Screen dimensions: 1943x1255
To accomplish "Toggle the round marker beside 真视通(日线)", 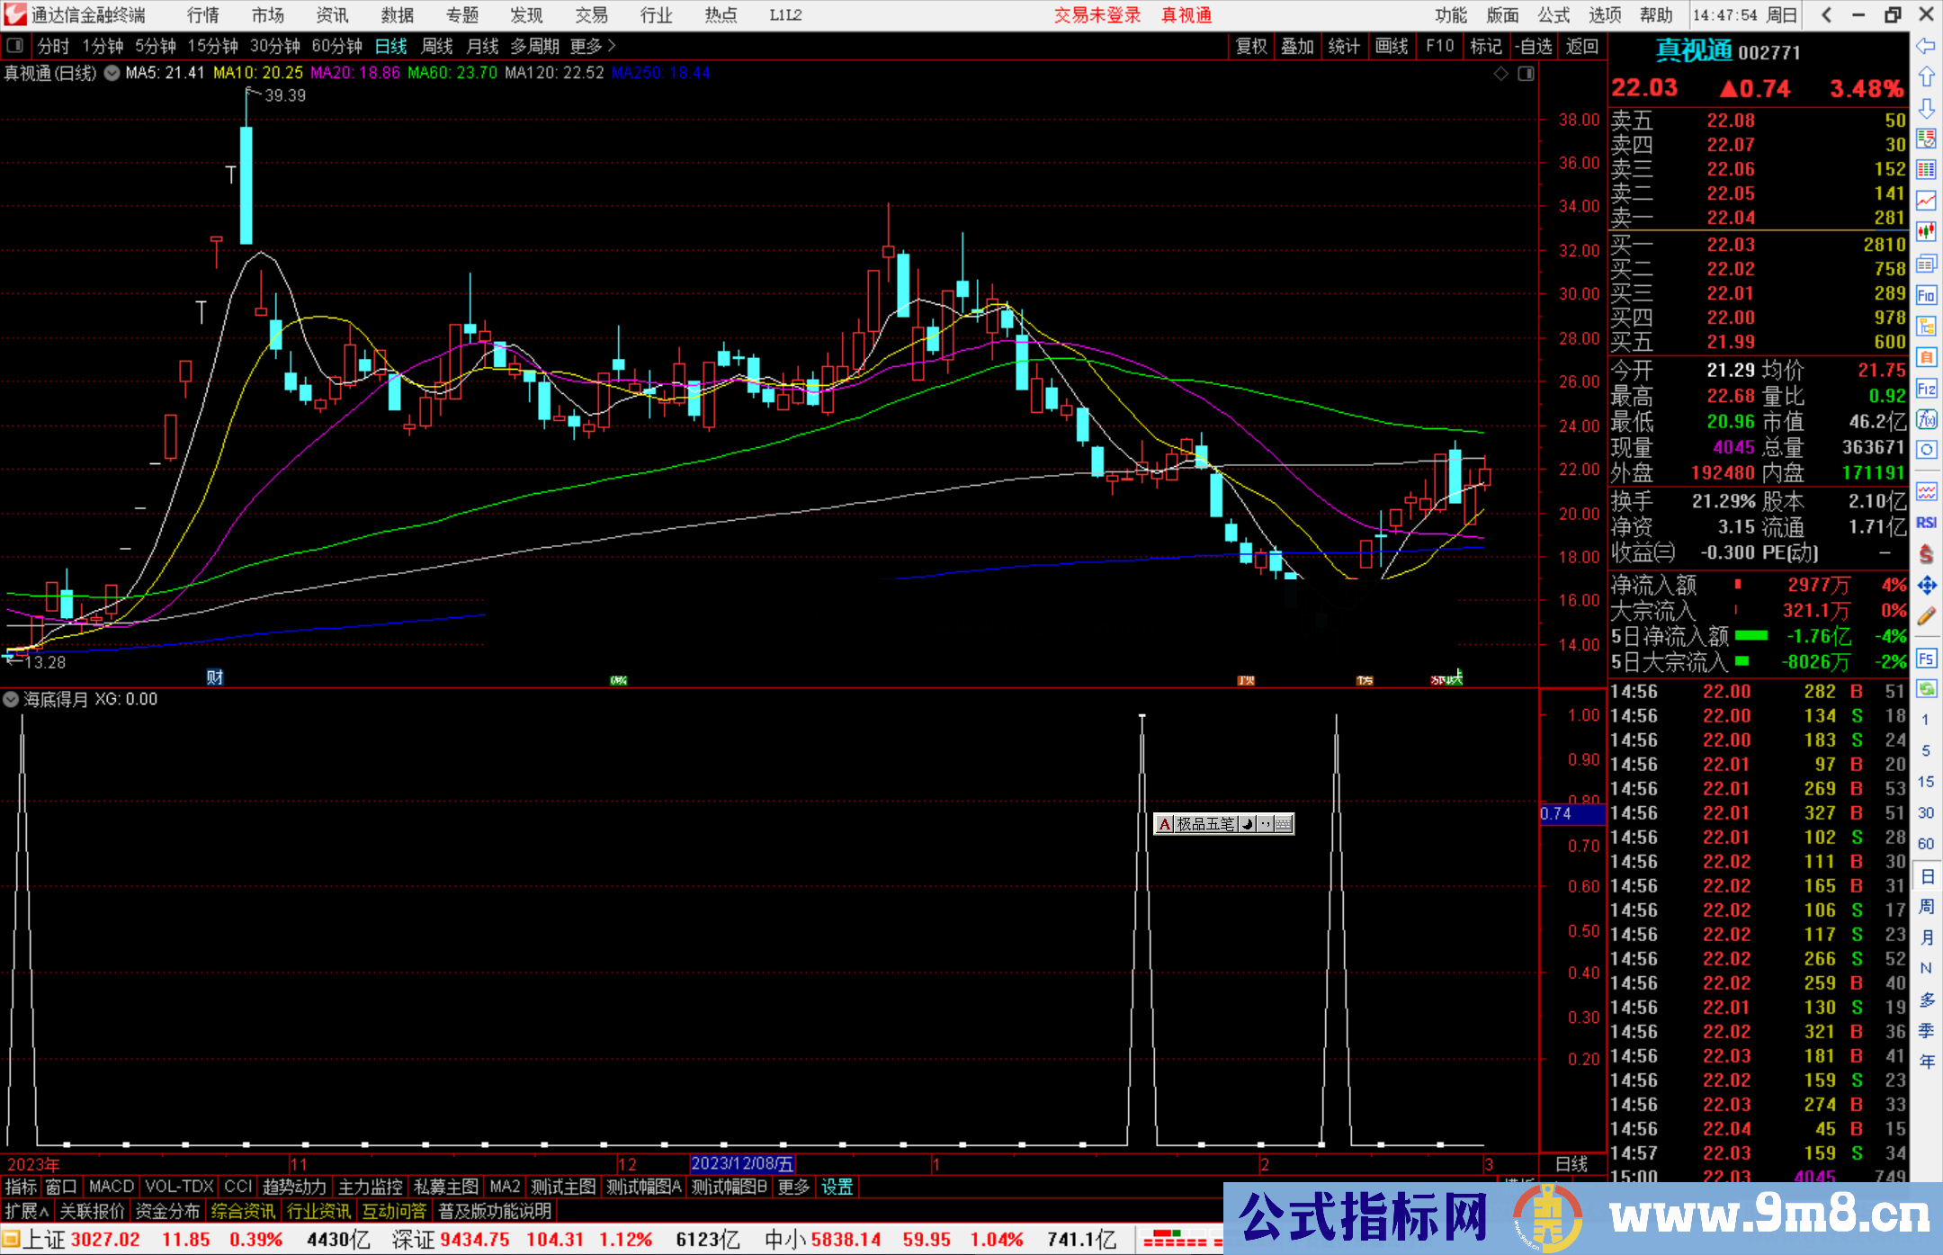I will 112,73.
